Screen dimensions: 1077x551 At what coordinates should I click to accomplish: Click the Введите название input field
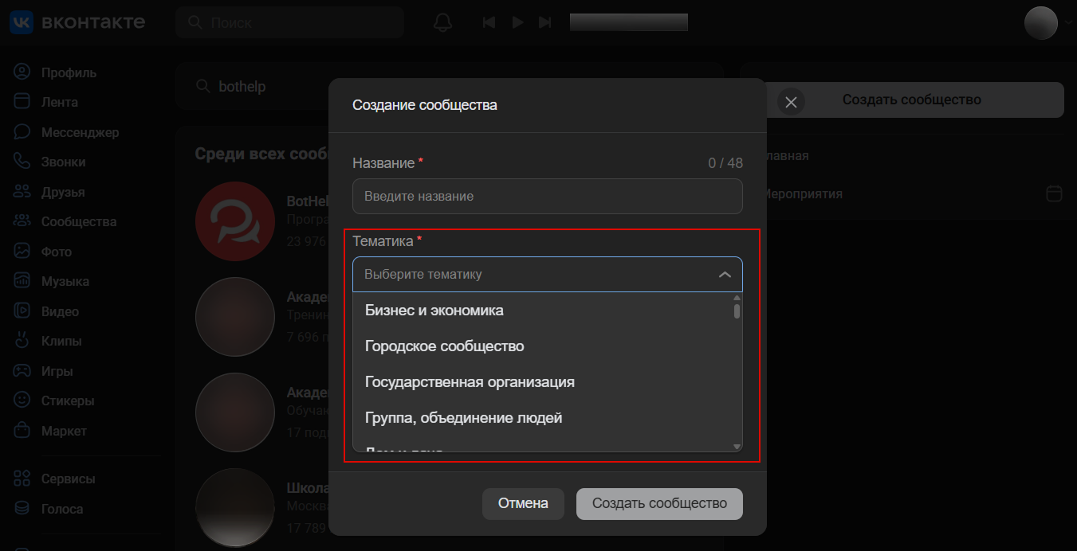[x=547, y=196]
